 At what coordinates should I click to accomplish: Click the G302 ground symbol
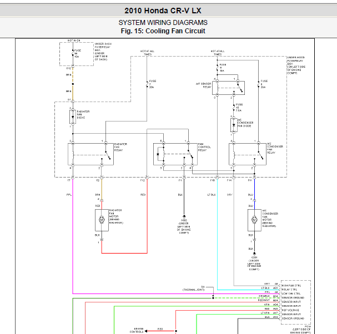[184, 216]
